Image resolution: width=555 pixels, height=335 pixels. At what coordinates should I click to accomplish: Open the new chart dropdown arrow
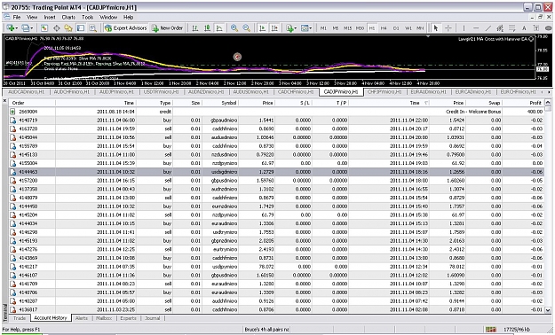(17, 28)
